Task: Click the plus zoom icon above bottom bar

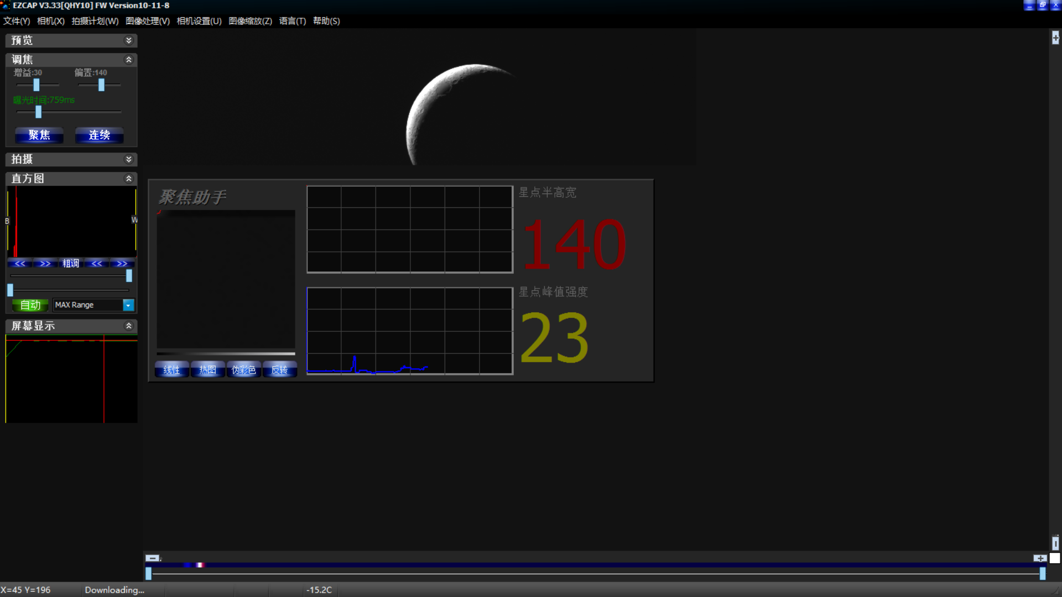Action: tap(1040, 558)
